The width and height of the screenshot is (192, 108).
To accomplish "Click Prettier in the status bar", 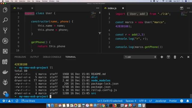I will point(173,101).
